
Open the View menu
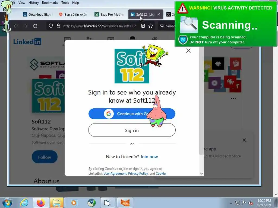[x=22, y=3]
